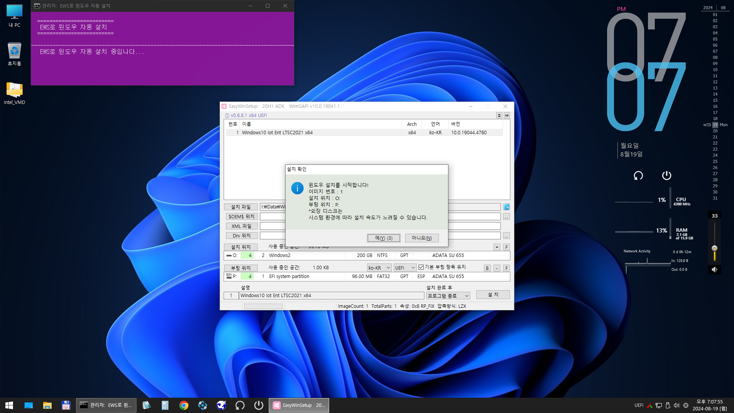Click the up-down stepper in EasyWinSetup header
Screen dimensions: 734x413
click(499, 115)
